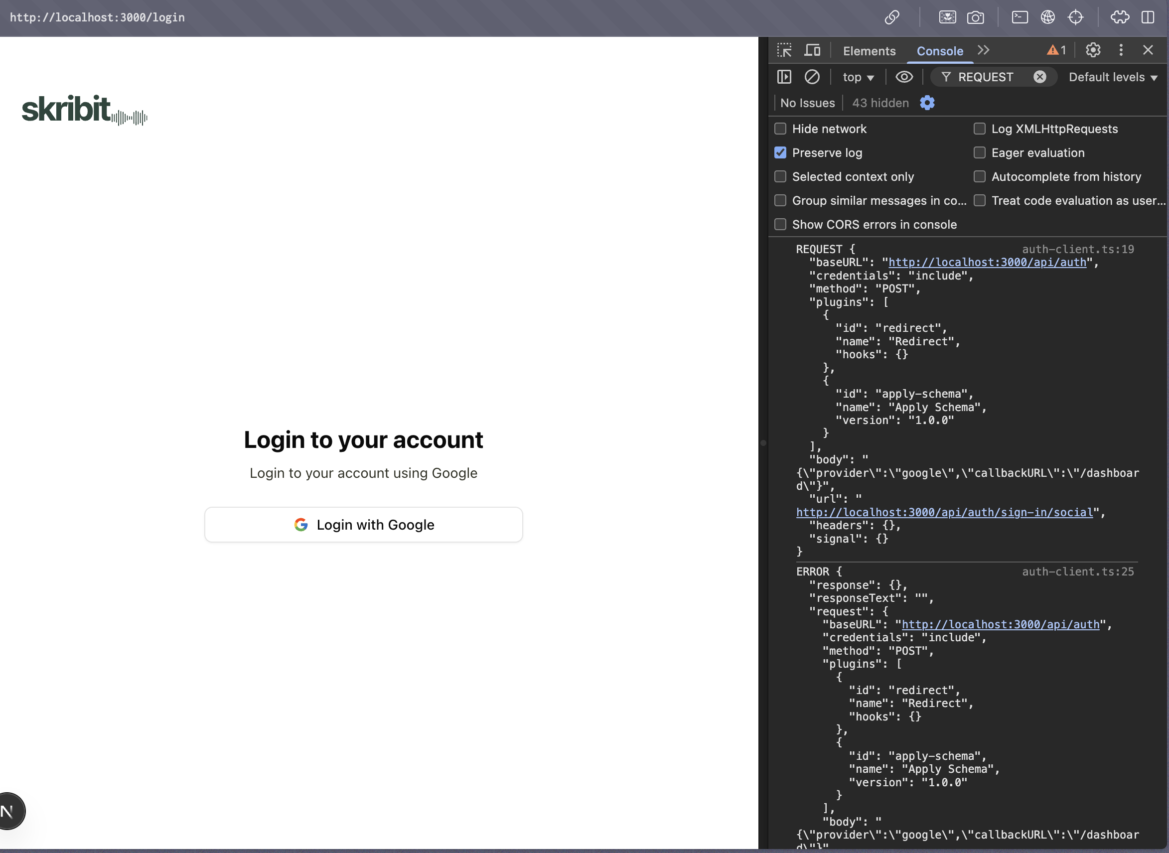Clear the console output
This screenshot has height=853, width=1169.
click(x=812, y=77)
